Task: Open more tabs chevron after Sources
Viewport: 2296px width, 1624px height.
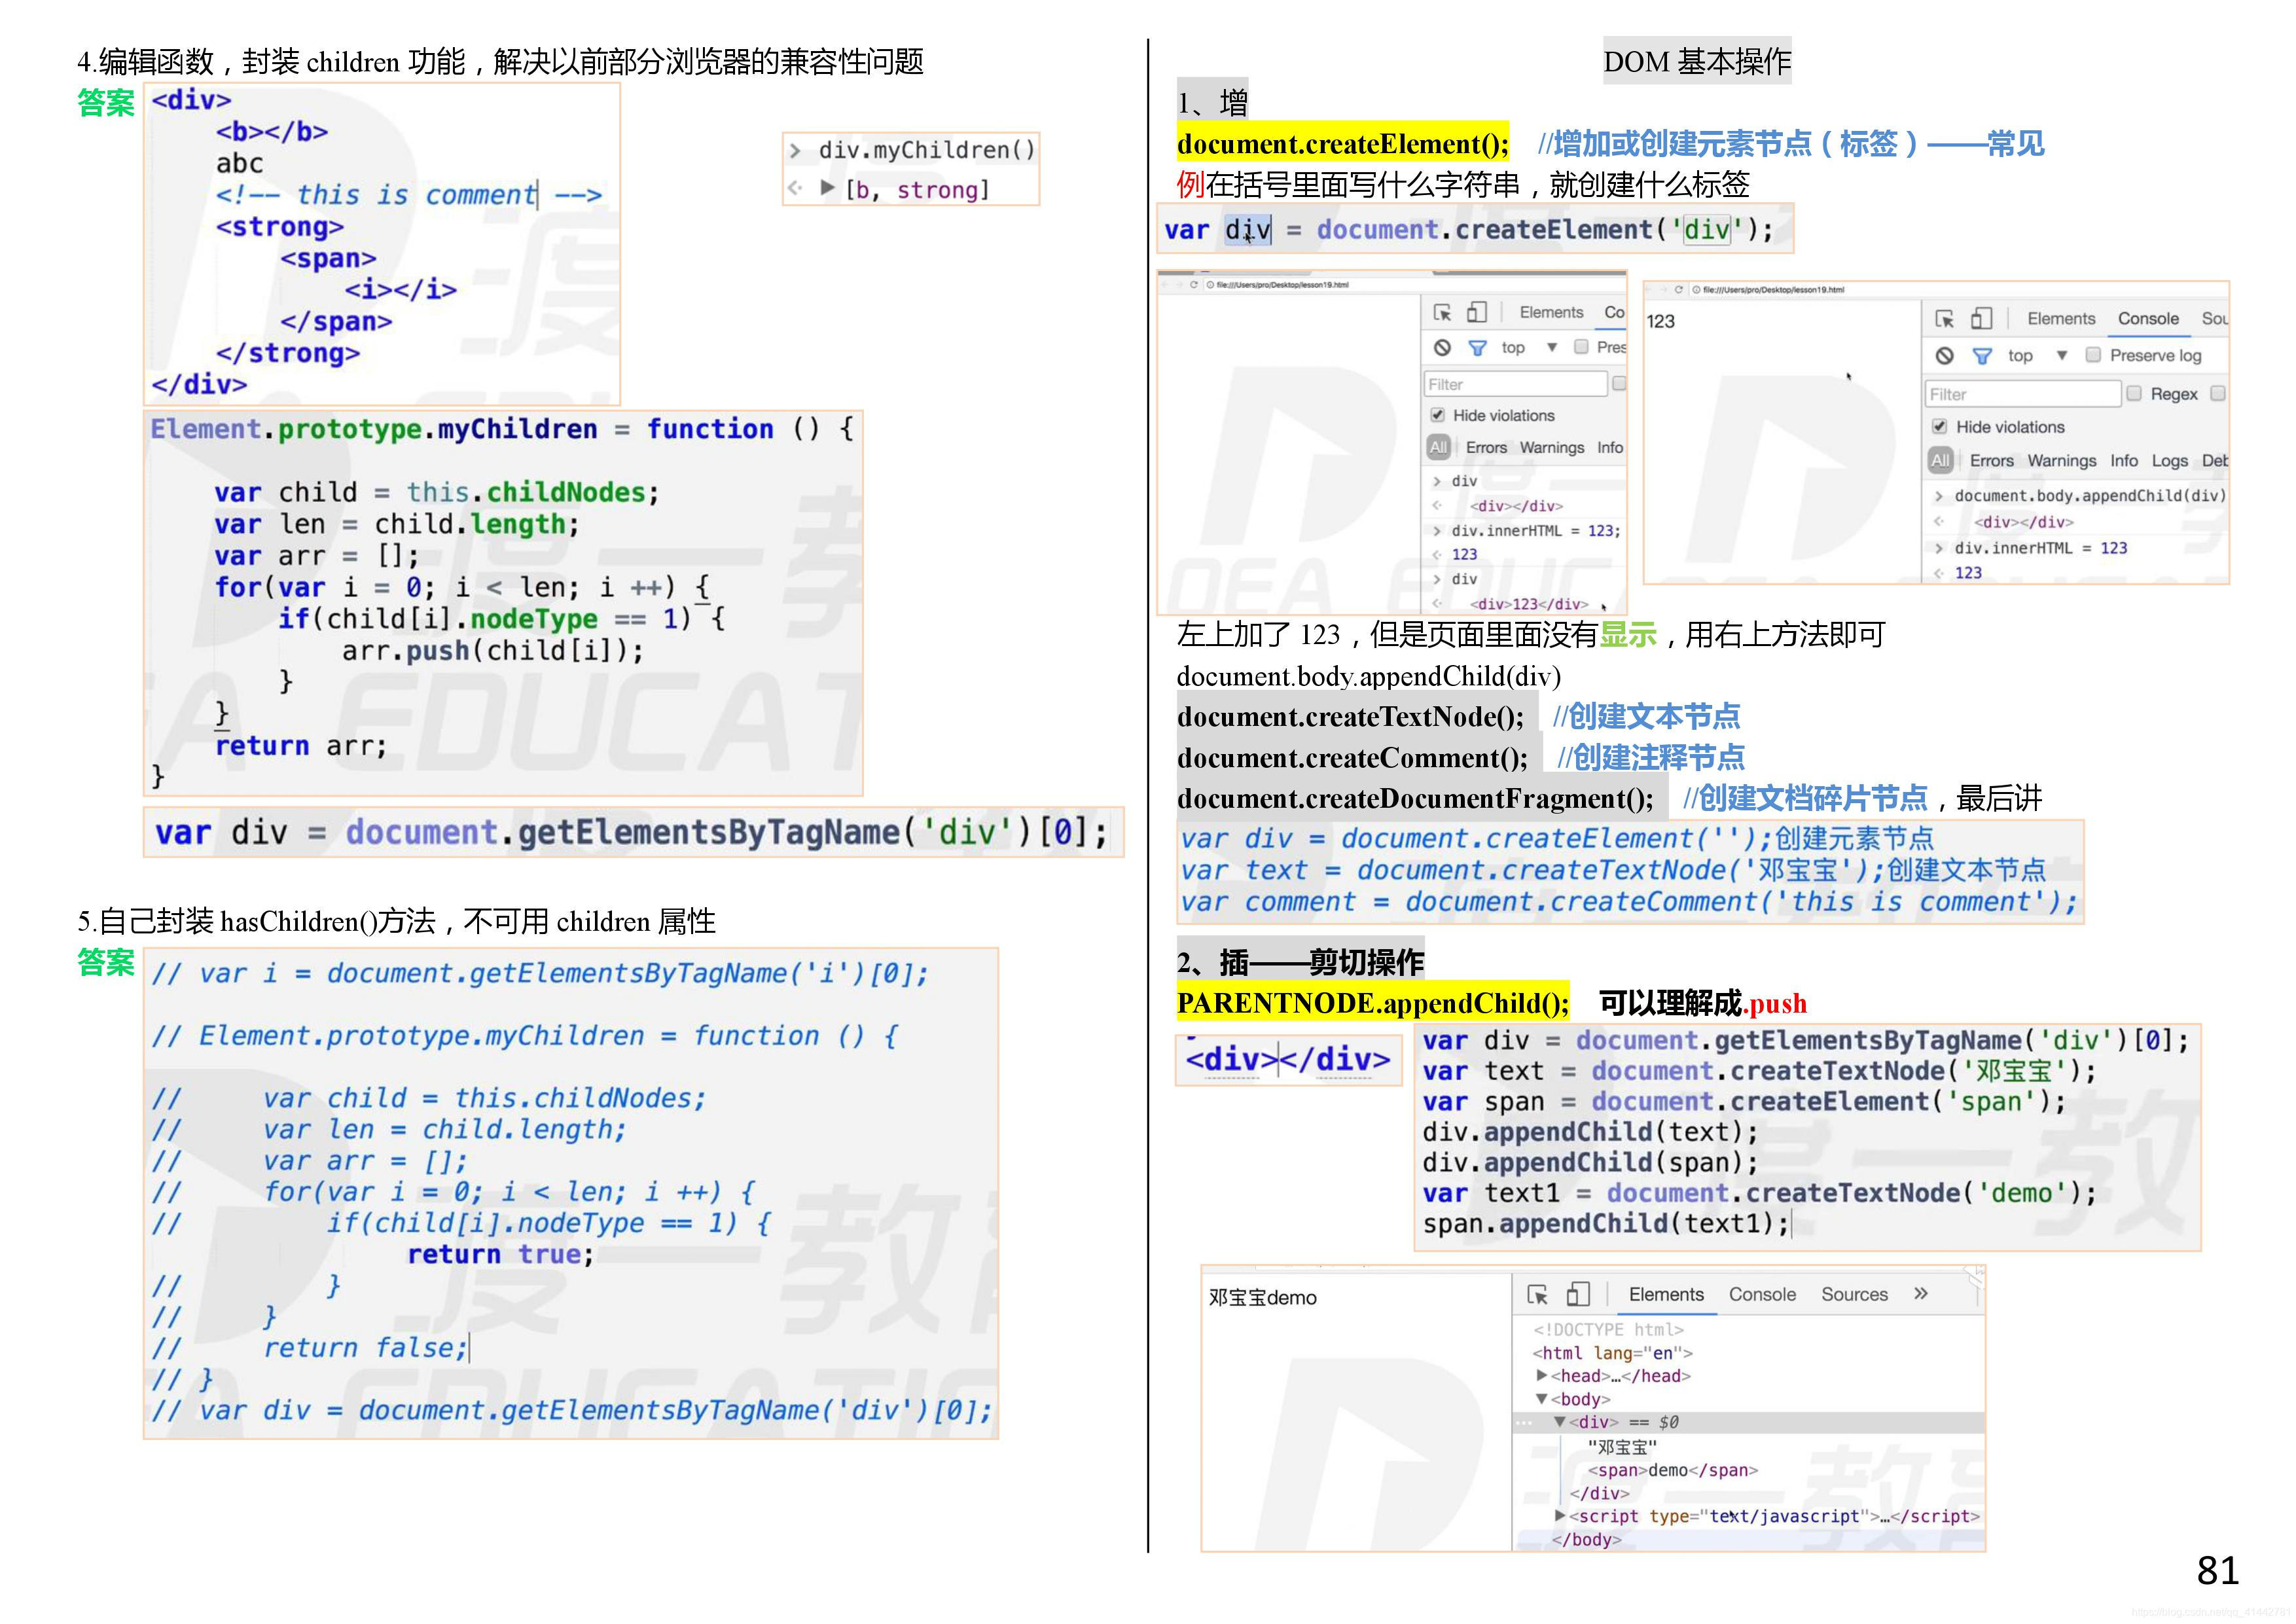Action: point(1920,1294)
